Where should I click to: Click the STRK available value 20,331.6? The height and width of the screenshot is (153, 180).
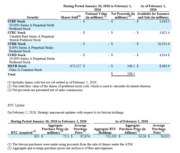tap(163, 44)
